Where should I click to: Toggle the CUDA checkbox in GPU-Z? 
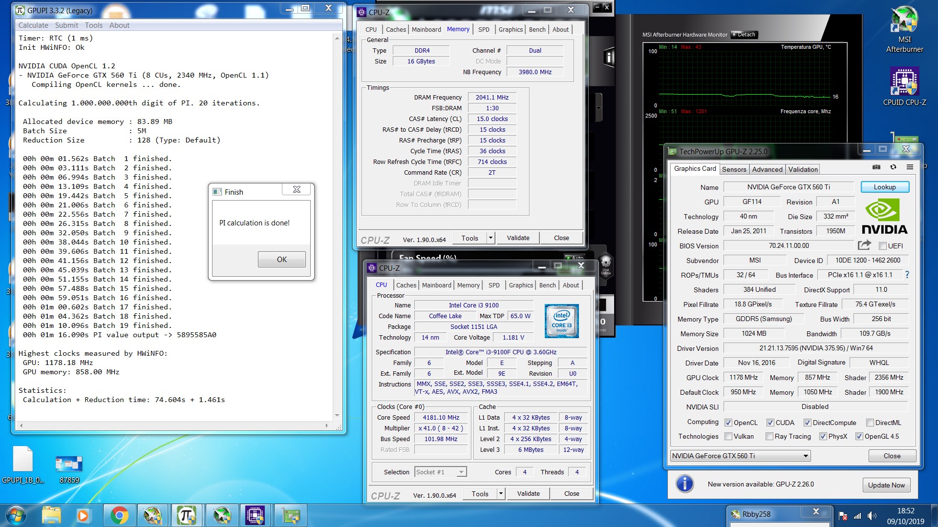click(x=770, y=423)
